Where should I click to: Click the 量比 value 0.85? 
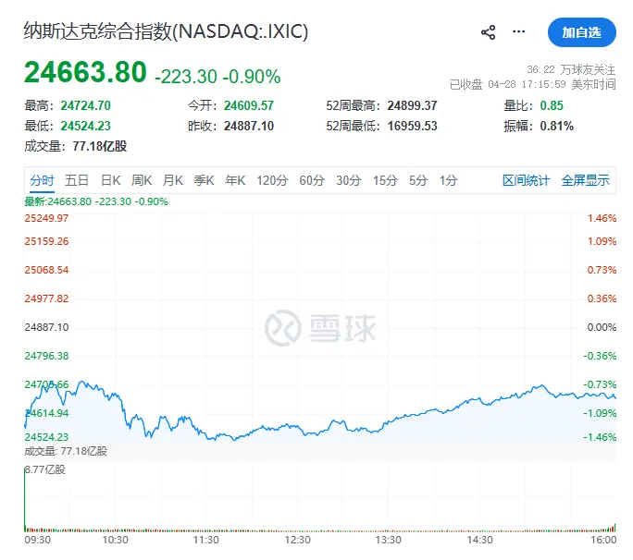coord(552,105)
